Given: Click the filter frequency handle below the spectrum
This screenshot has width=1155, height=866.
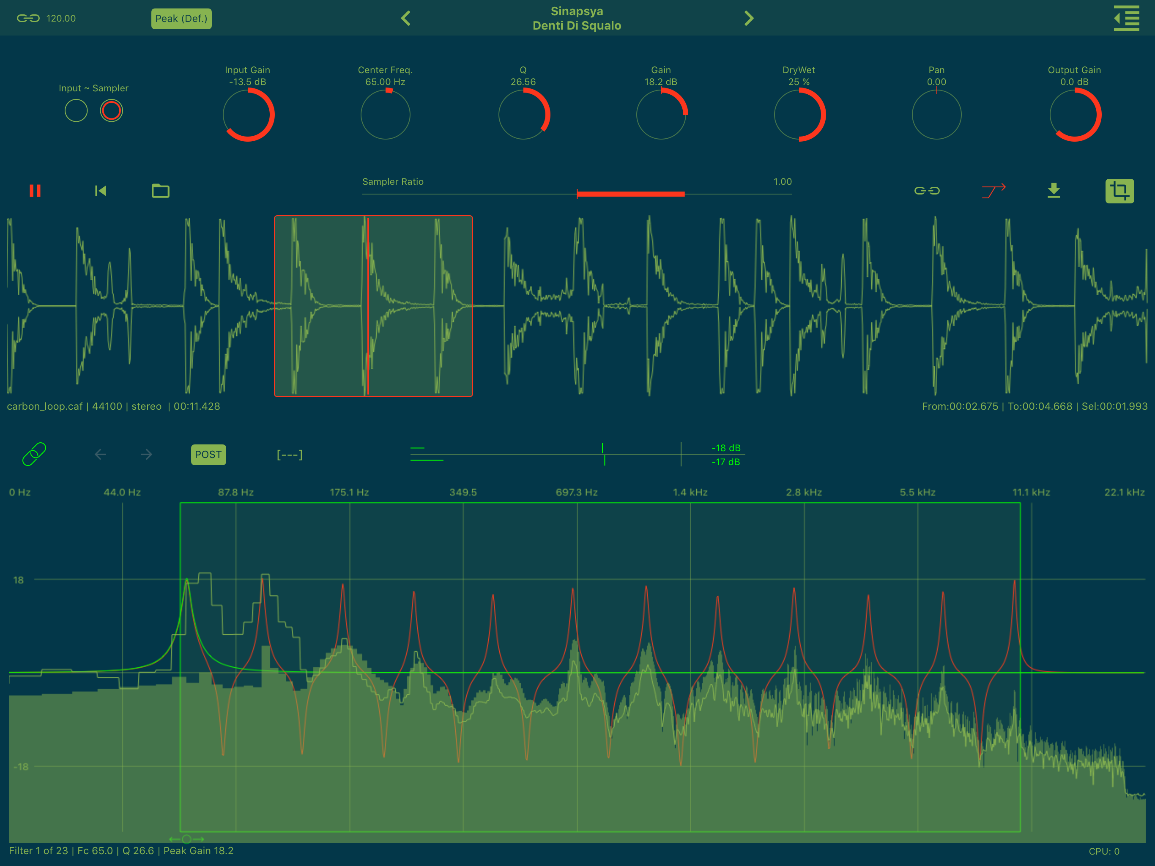Looking at the screenshot, I should pos(186,839).
